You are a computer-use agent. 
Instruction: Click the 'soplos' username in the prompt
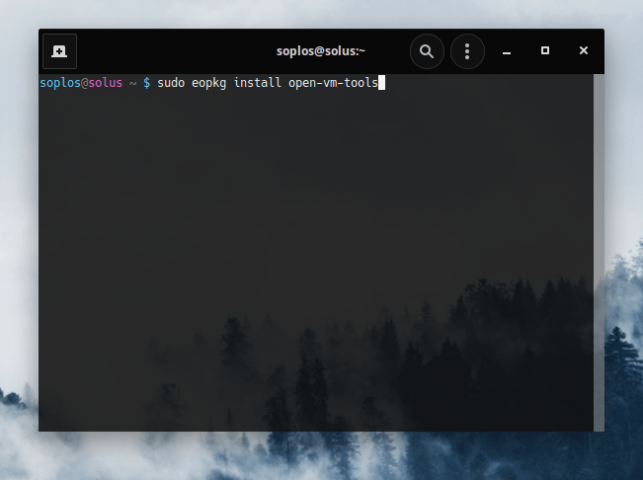point(60,83)
